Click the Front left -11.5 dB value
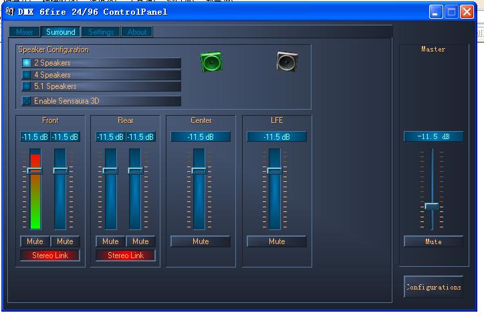Image resolution: width=484 pixels, height=317 pixels. pyautogui.click(x=35, y=136)
